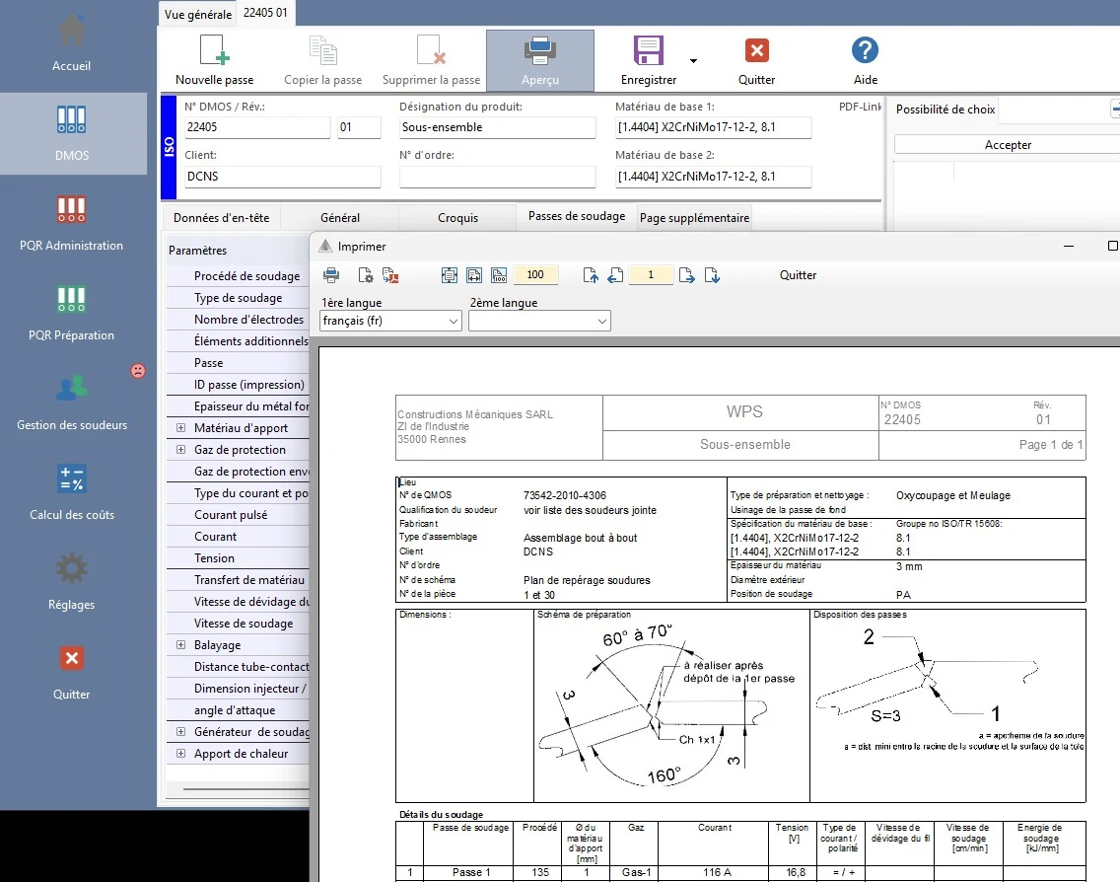Image resolution: width=1120 pixels, height=882 pixels.
Task: Switch to Vue générale tab
Action: pos(198,14)
